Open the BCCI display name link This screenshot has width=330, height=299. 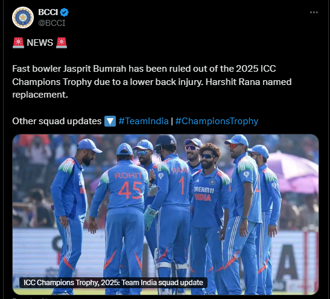[x=48, y=12]
